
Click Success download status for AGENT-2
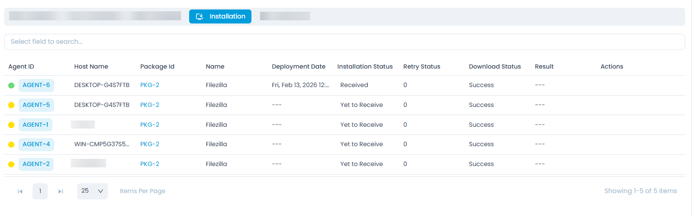pos(481,164)
